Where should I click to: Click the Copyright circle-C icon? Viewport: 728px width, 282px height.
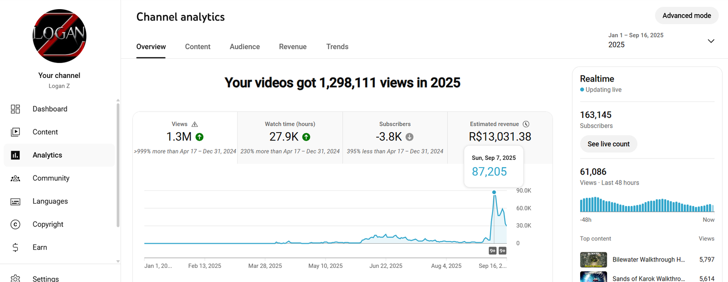(15, 225)
